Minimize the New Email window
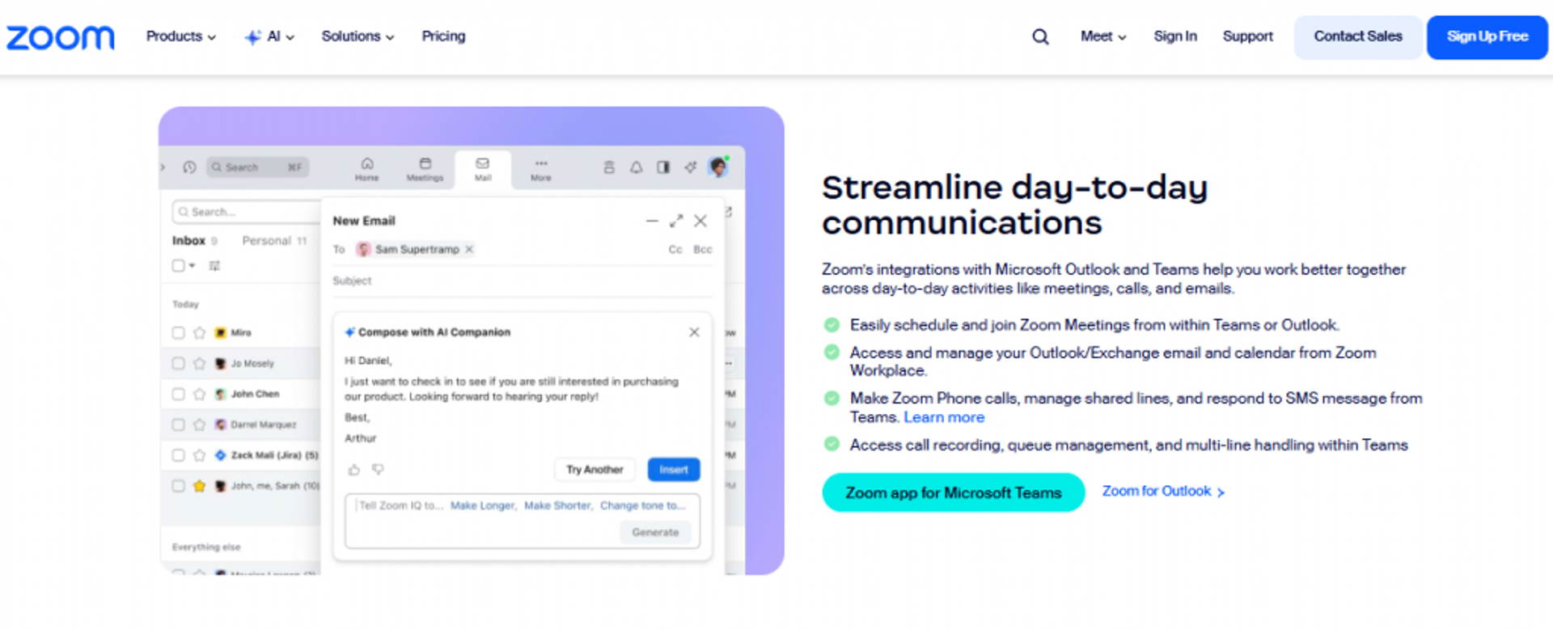Screen dimensions: 1553x629 pos(652,221)
